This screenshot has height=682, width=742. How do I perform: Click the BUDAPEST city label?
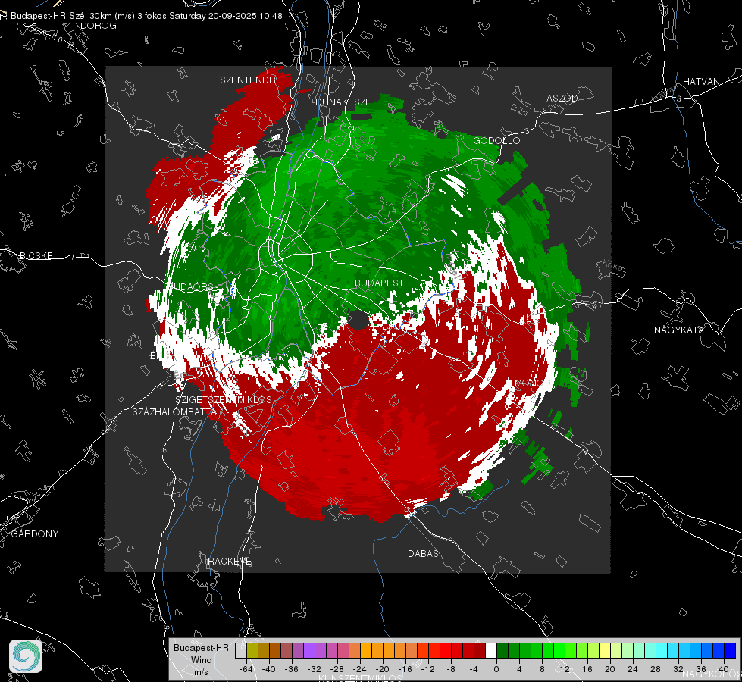click(x=380, y=283)
